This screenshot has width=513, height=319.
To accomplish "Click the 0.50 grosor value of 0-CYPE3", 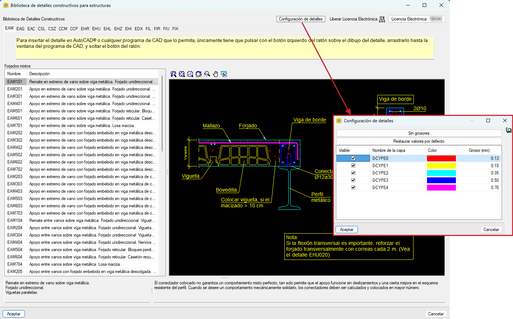I will [x=494, y=180].
